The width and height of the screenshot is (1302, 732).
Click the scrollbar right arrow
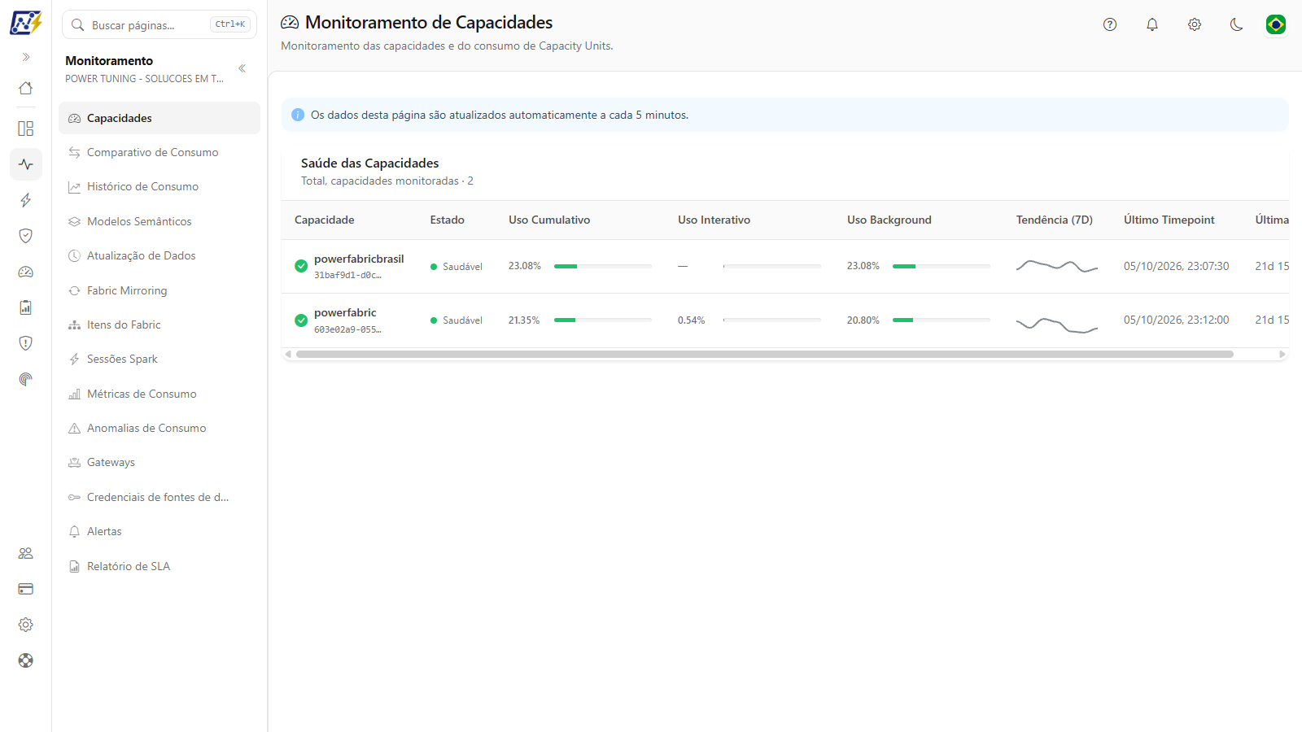tap(1282, 354)
